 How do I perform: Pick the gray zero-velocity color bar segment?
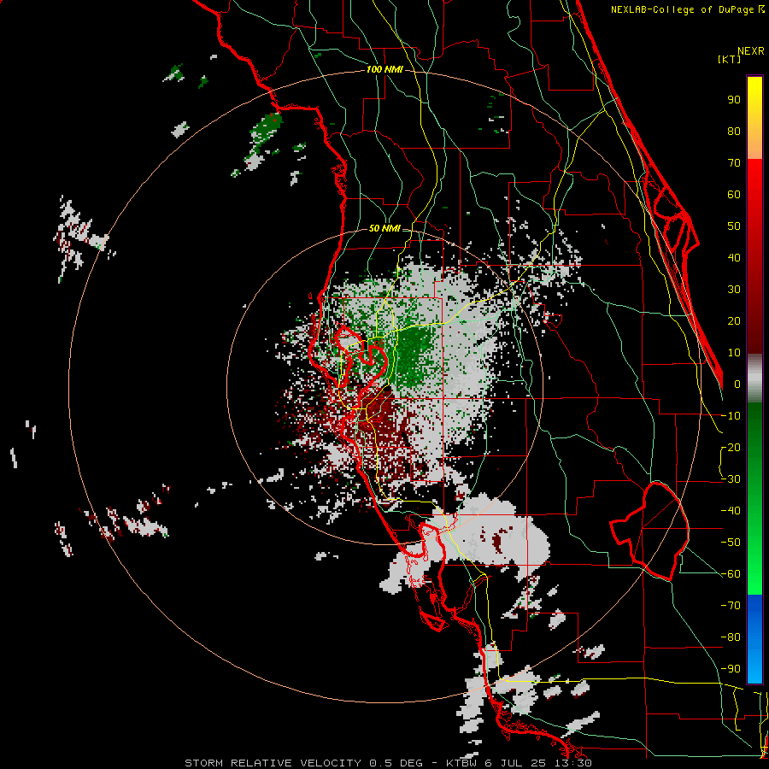click(x=754, y=379)
